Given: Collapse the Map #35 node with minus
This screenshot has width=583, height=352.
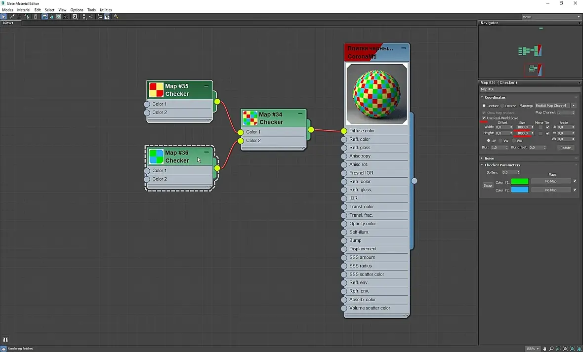Looking at the screenshot, I should point(206,86).
